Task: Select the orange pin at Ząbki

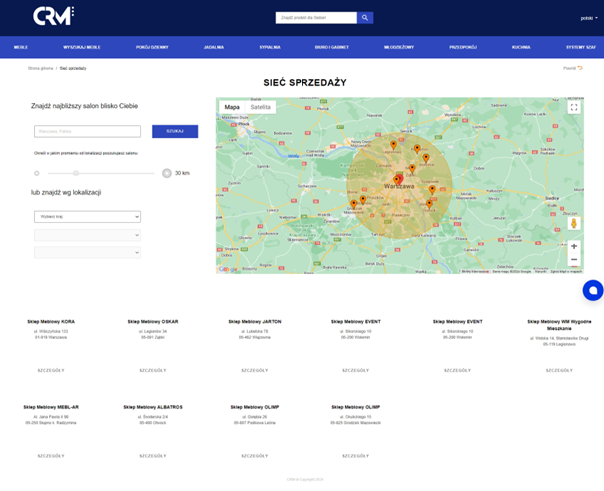Action: [412, 169]
